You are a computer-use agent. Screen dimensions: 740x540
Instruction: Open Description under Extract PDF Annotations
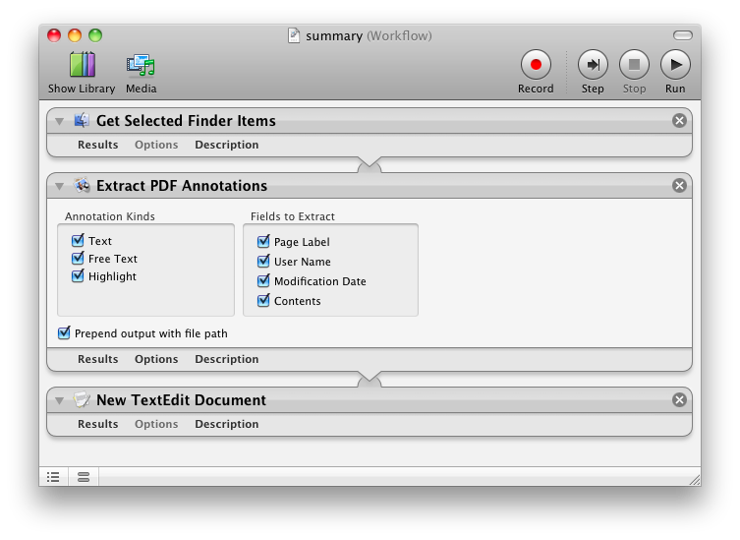pyautogui.click(x=227, y=359)
